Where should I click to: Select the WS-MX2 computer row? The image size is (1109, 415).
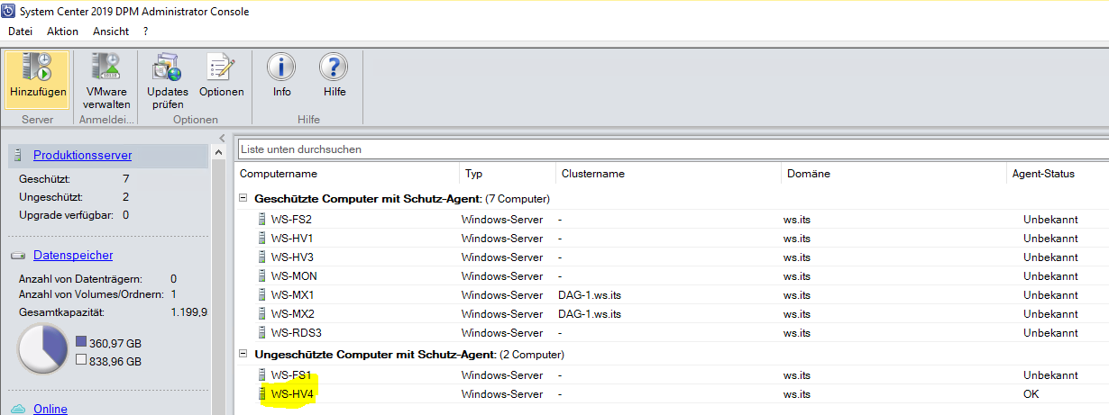672,313
